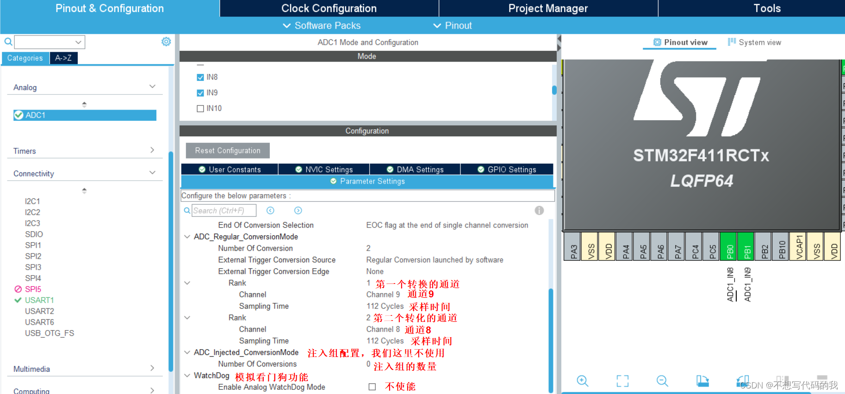Select USB_OTG_FS in Connectivity list
The width and height of the screenshot is (845, 394).
[50, 333]
